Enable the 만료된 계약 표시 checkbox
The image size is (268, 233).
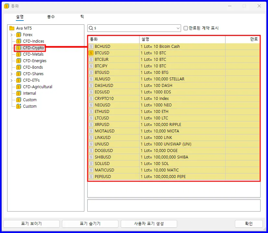[x=186, y=28]
